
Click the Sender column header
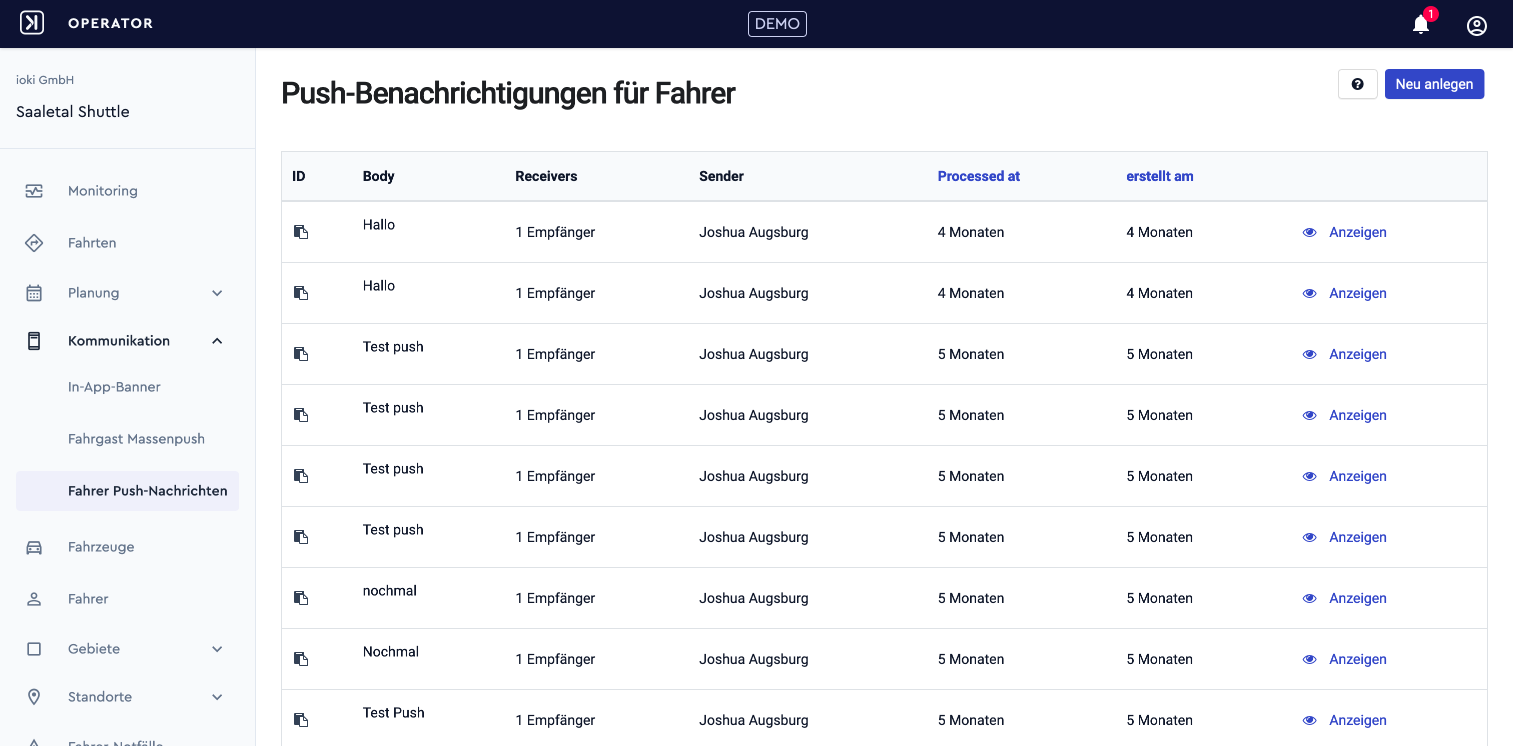[x=721, y=176]
